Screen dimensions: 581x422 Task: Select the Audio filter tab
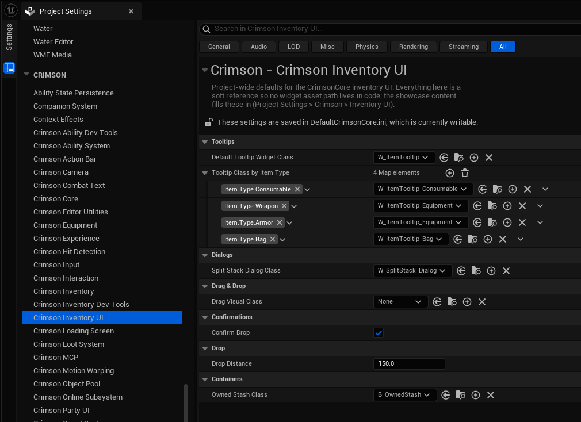[x=259, y=47]
